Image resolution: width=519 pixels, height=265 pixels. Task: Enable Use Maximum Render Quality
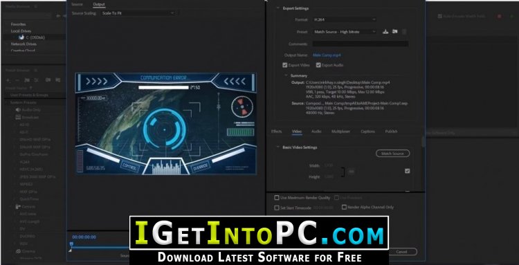[x=277, y=198]
